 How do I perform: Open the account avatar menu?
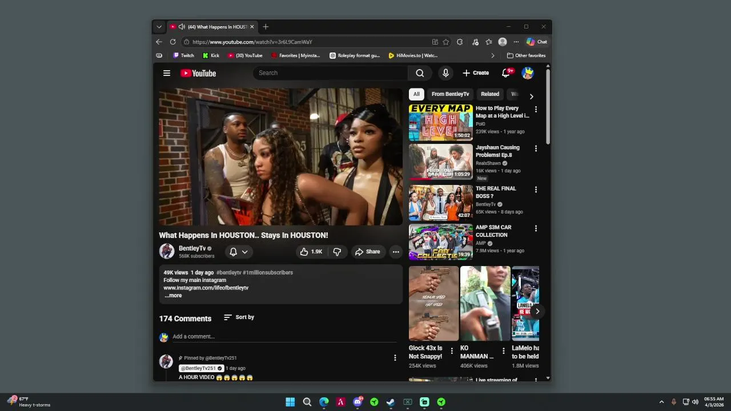click(x=528, y=73)
